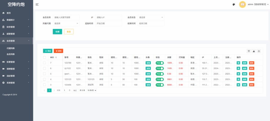Image resolution: width=270 pixels, height=121 pixels.
Task: Turn off the 开启 status switch for account 123789
Action: point(160,63)
